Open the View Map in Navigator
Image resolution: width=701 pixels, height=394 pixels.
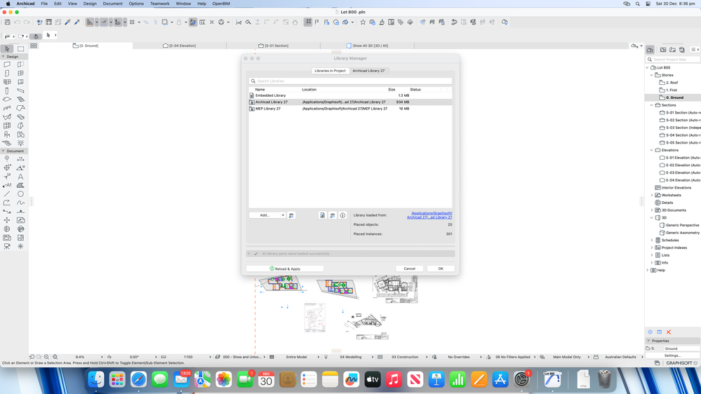point(663,50)
